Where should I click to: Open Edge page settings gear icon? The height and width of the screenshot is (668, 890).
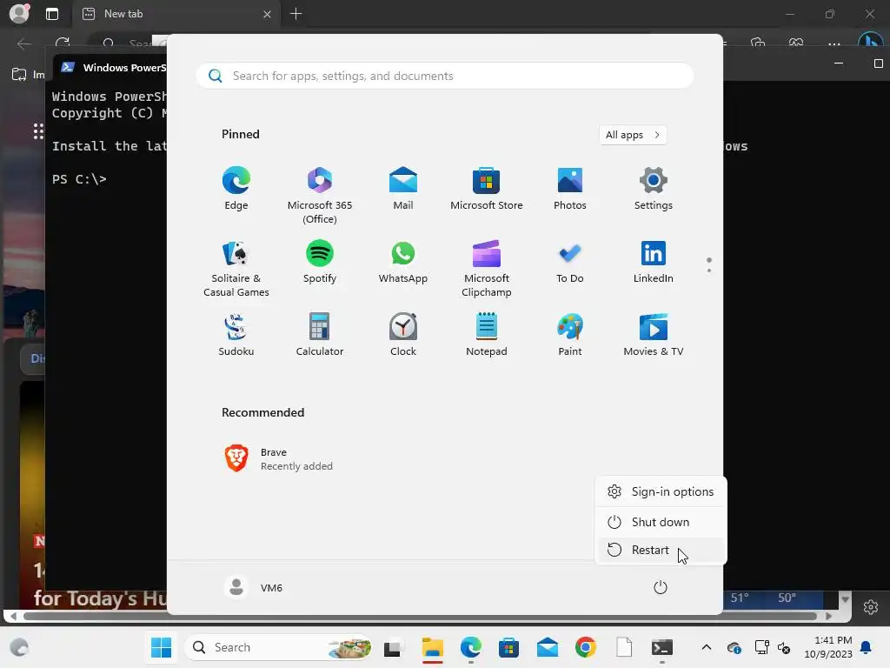tap(871, 606)
